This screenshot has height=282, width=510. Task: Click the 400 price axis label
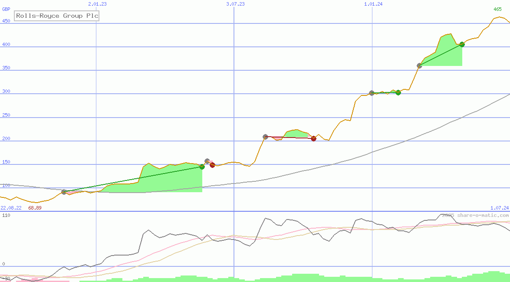point(6,44)
